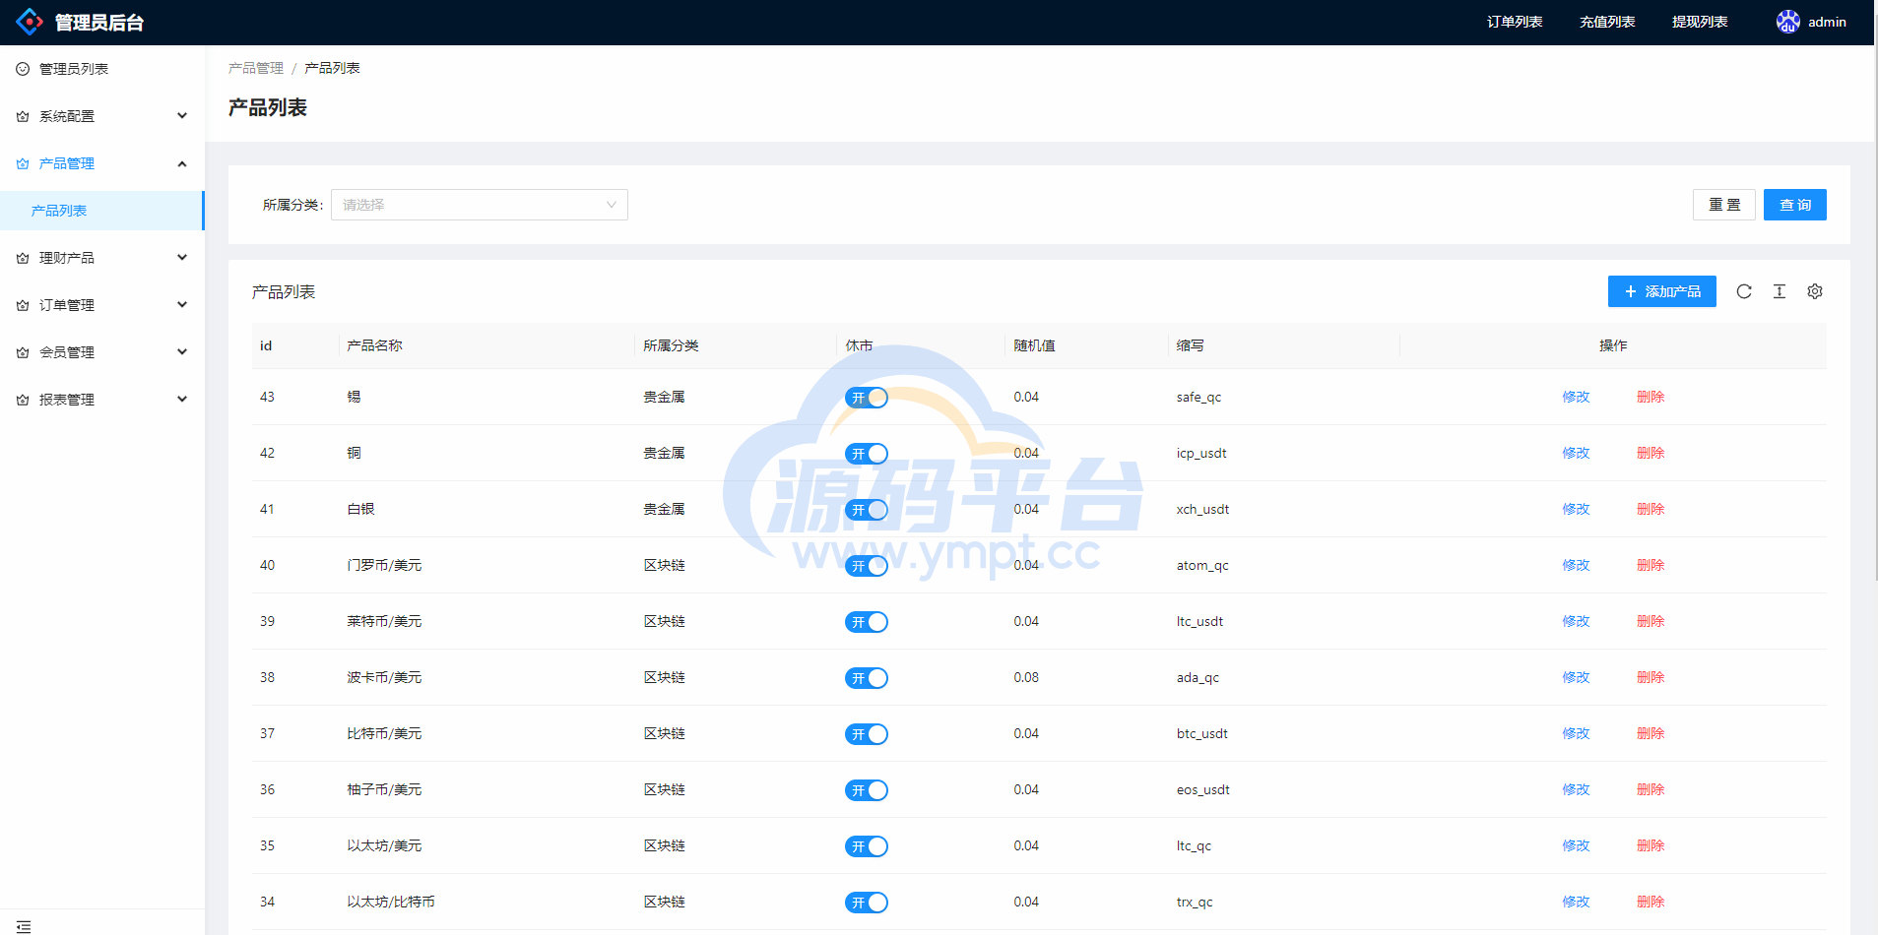
Task: Click 修改 for product 锡
Action: 1576,397
